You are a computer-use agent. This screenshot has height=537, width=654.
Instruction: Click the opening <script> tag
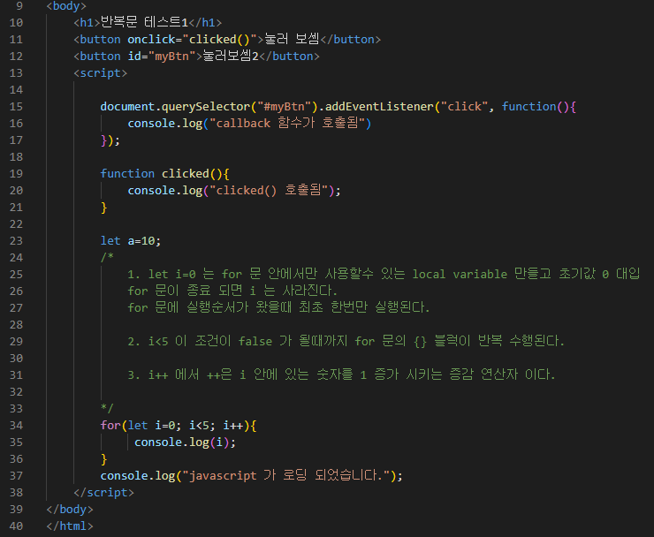(x=100, y=73)
